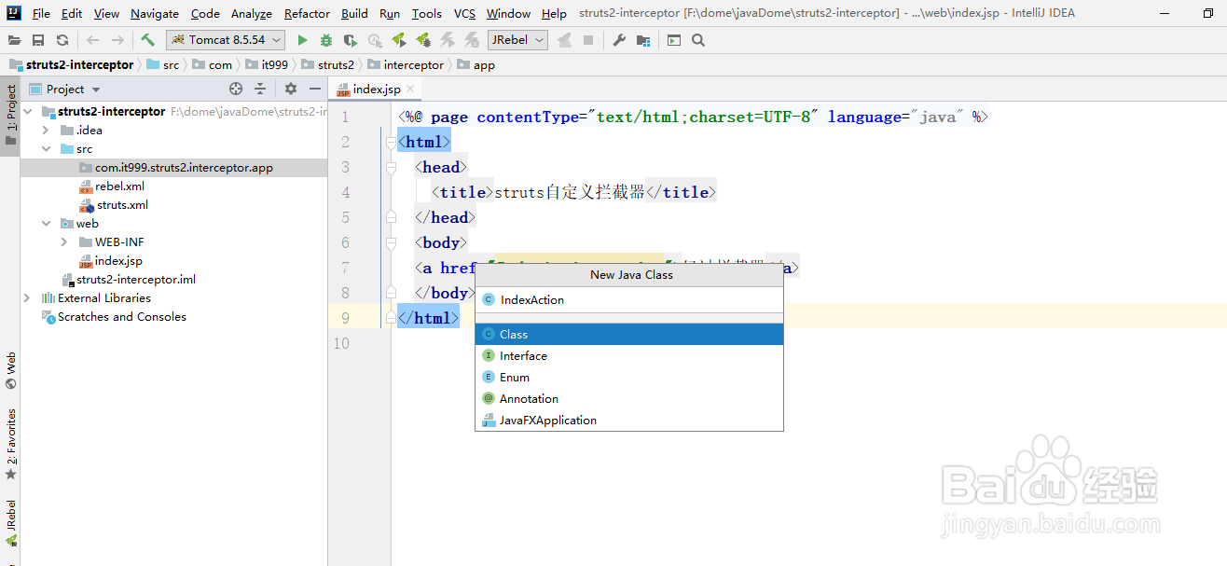Click the IndexAction class name field
This screenshot has width=1227, height=566.
click(629, 300)
